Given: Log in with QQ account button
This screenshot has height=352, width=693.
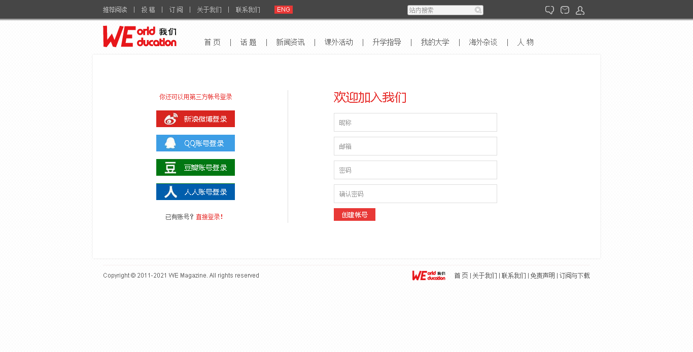Looking at the screenshot, I should click(x=195, y=143).
